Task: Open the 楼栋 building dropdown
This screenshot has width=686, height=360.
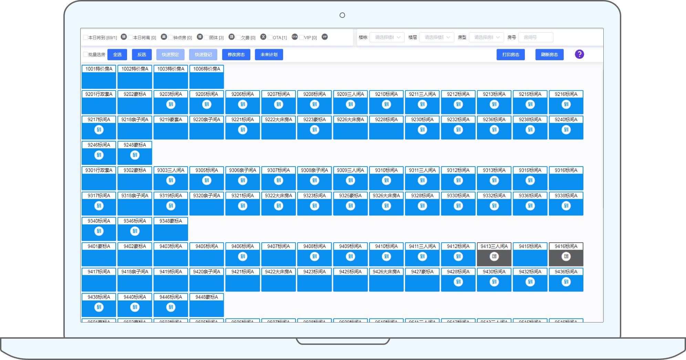Action: point(387,38)
